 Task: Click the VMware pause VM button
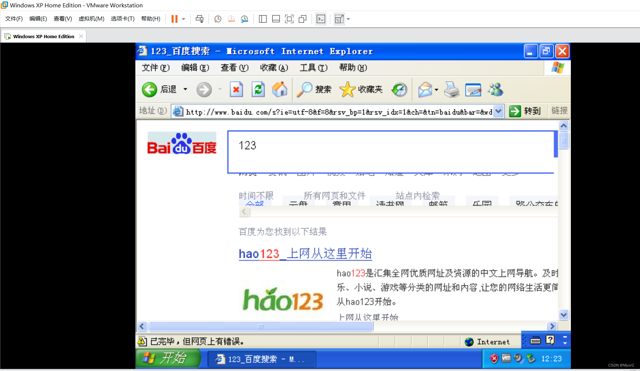click(x=174, y=19)
